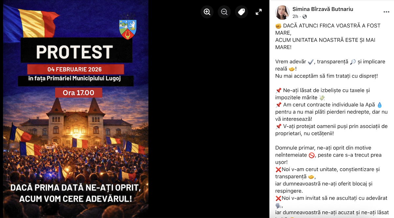Click the Lugoj coat of arms emblem
Screen dimensions: 394x218
(x=128, y=27)
